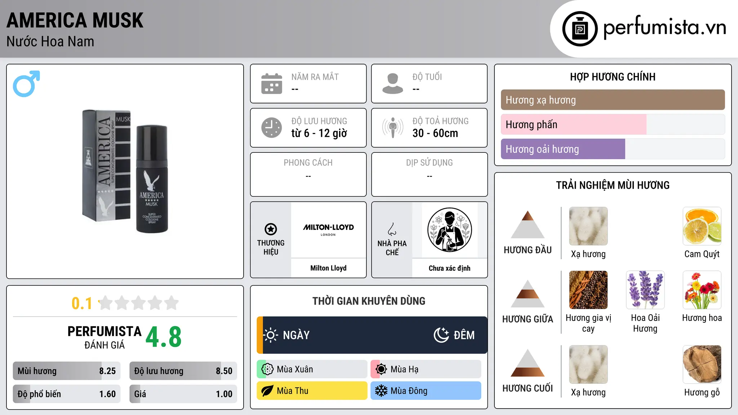Click the Giá 1.00 score bar
Screen dimensions: 738x415
click(x=183, y=394)
